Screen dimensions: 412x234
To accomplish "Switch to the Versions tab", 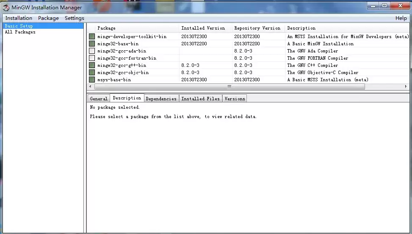I will pos(235,99).
